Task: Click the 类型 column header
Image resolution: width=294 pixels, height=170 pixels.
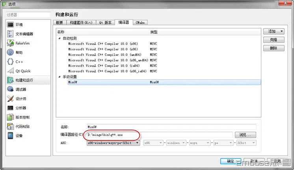Action: [205, 32]
